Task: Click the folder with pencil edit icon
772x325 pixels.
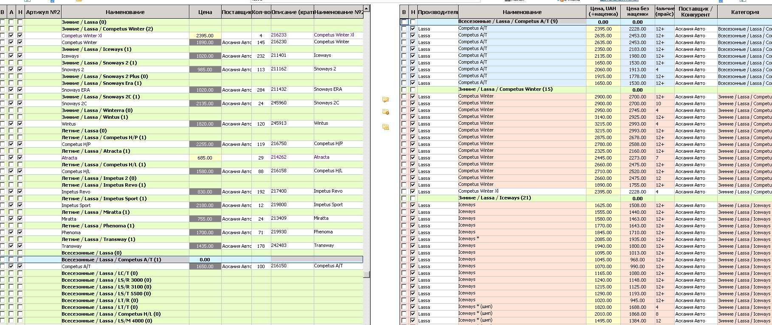Action: click(x=386, y=100)
